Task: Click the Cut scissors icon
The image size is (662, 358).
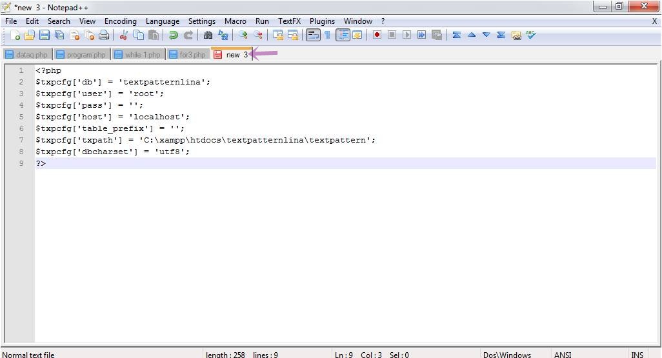Action: 124,35
